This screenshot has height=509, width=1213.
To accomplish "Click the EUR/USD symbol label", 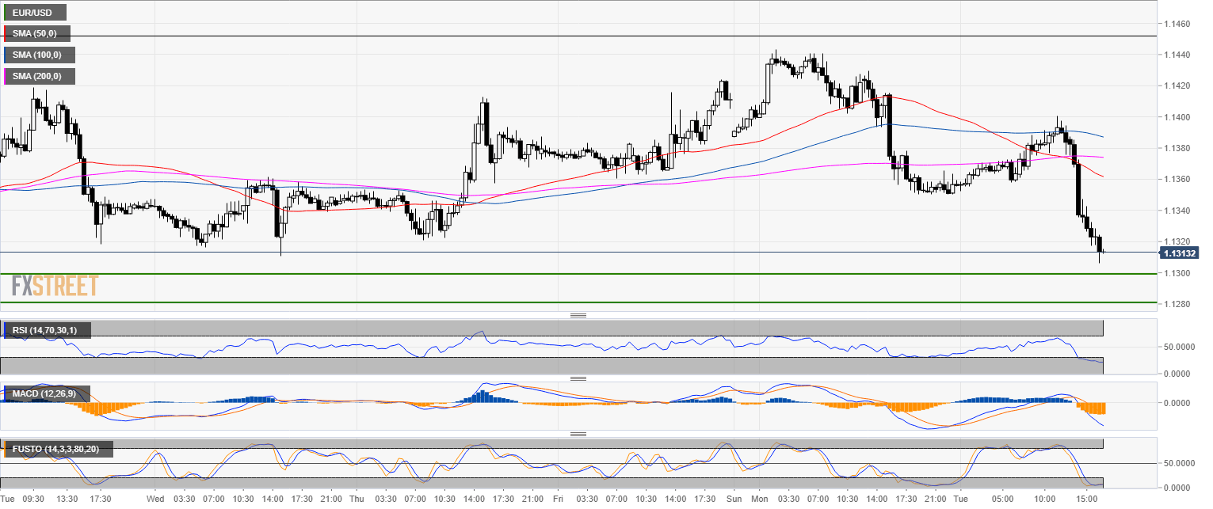I will [35, 13].
